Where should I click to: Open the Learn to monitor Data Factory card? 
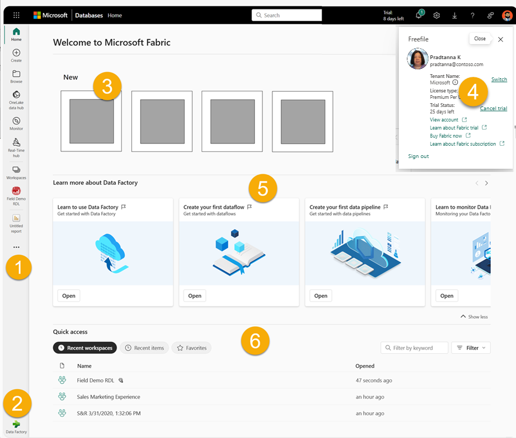tap(447, 296)
